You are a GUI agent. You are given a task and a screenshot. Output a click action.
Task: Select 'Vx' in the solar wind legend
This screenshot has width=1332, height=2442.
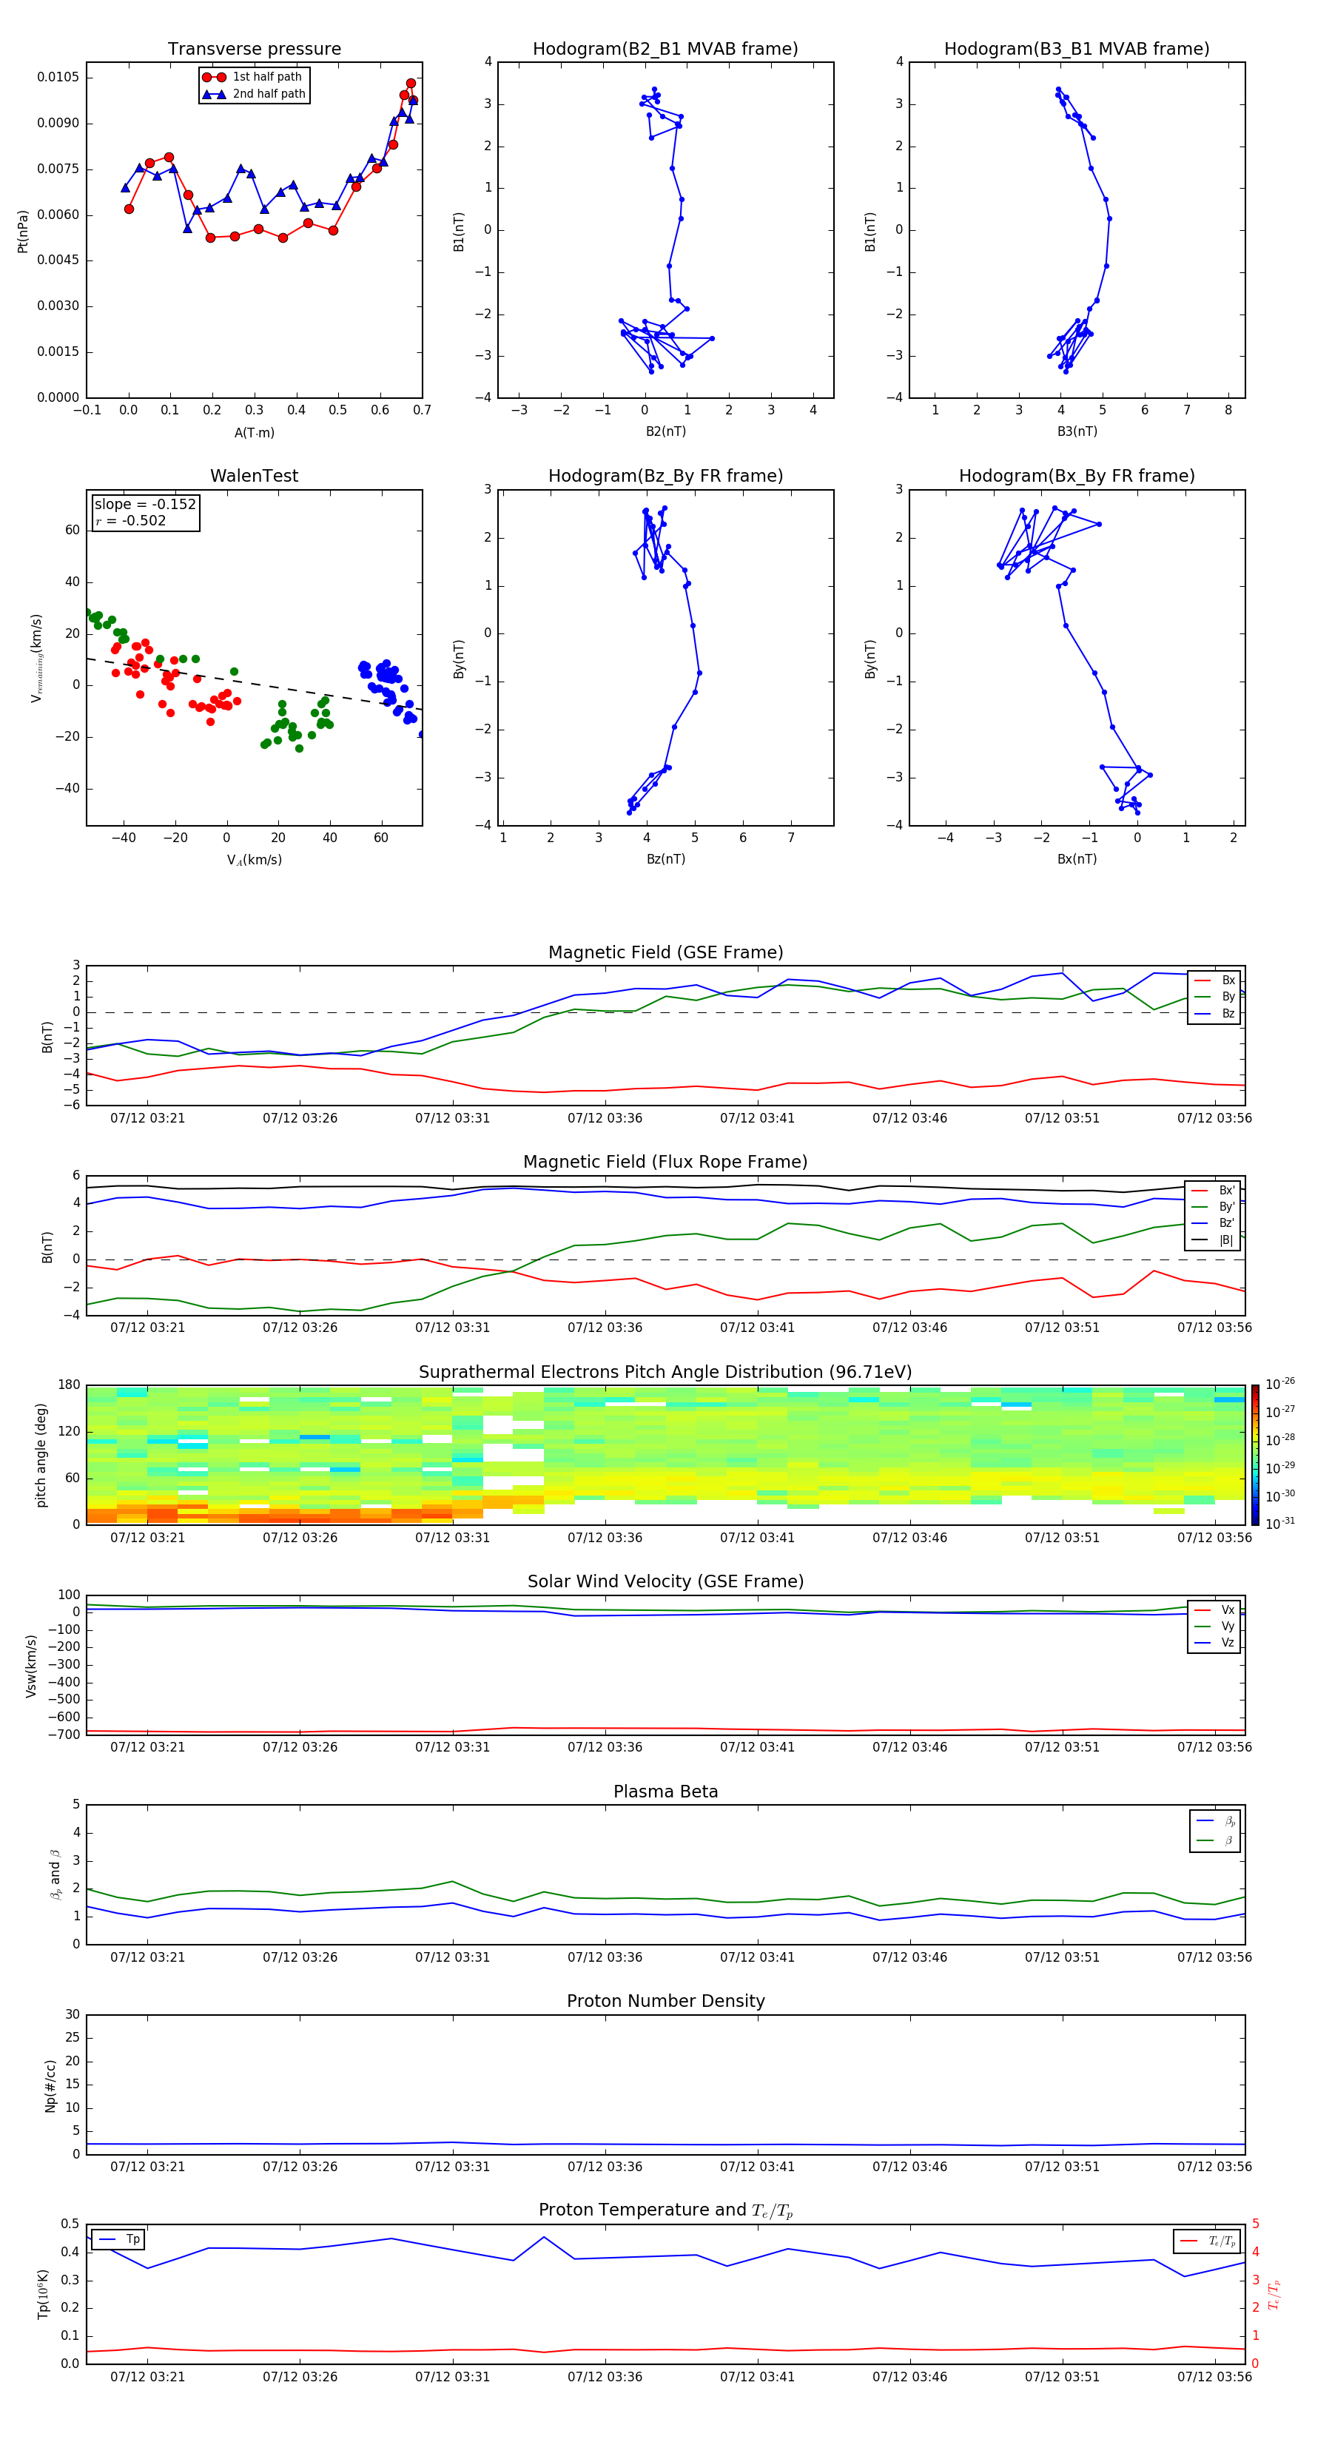(x=1214, y=1609)
